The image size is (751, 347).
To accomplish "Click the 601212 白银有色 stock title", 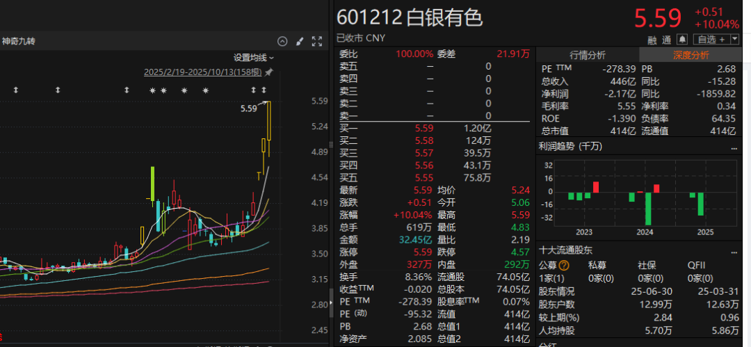I will pyautogui.click(x=410, y=18).
